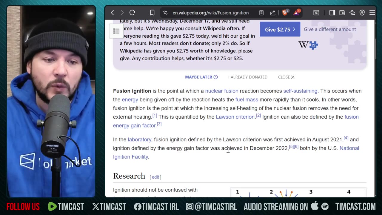Viewport: 382px width, 215px height.
Task: Click TIMCAST.COM text in bottom overlay
Action: coord(355,207)
